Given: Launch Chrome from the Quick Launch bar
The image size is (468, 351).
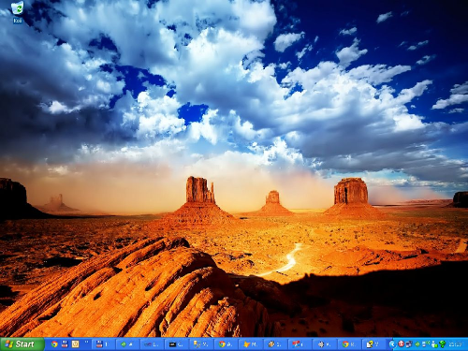Looking at the screenshot, I should [54, 344].
